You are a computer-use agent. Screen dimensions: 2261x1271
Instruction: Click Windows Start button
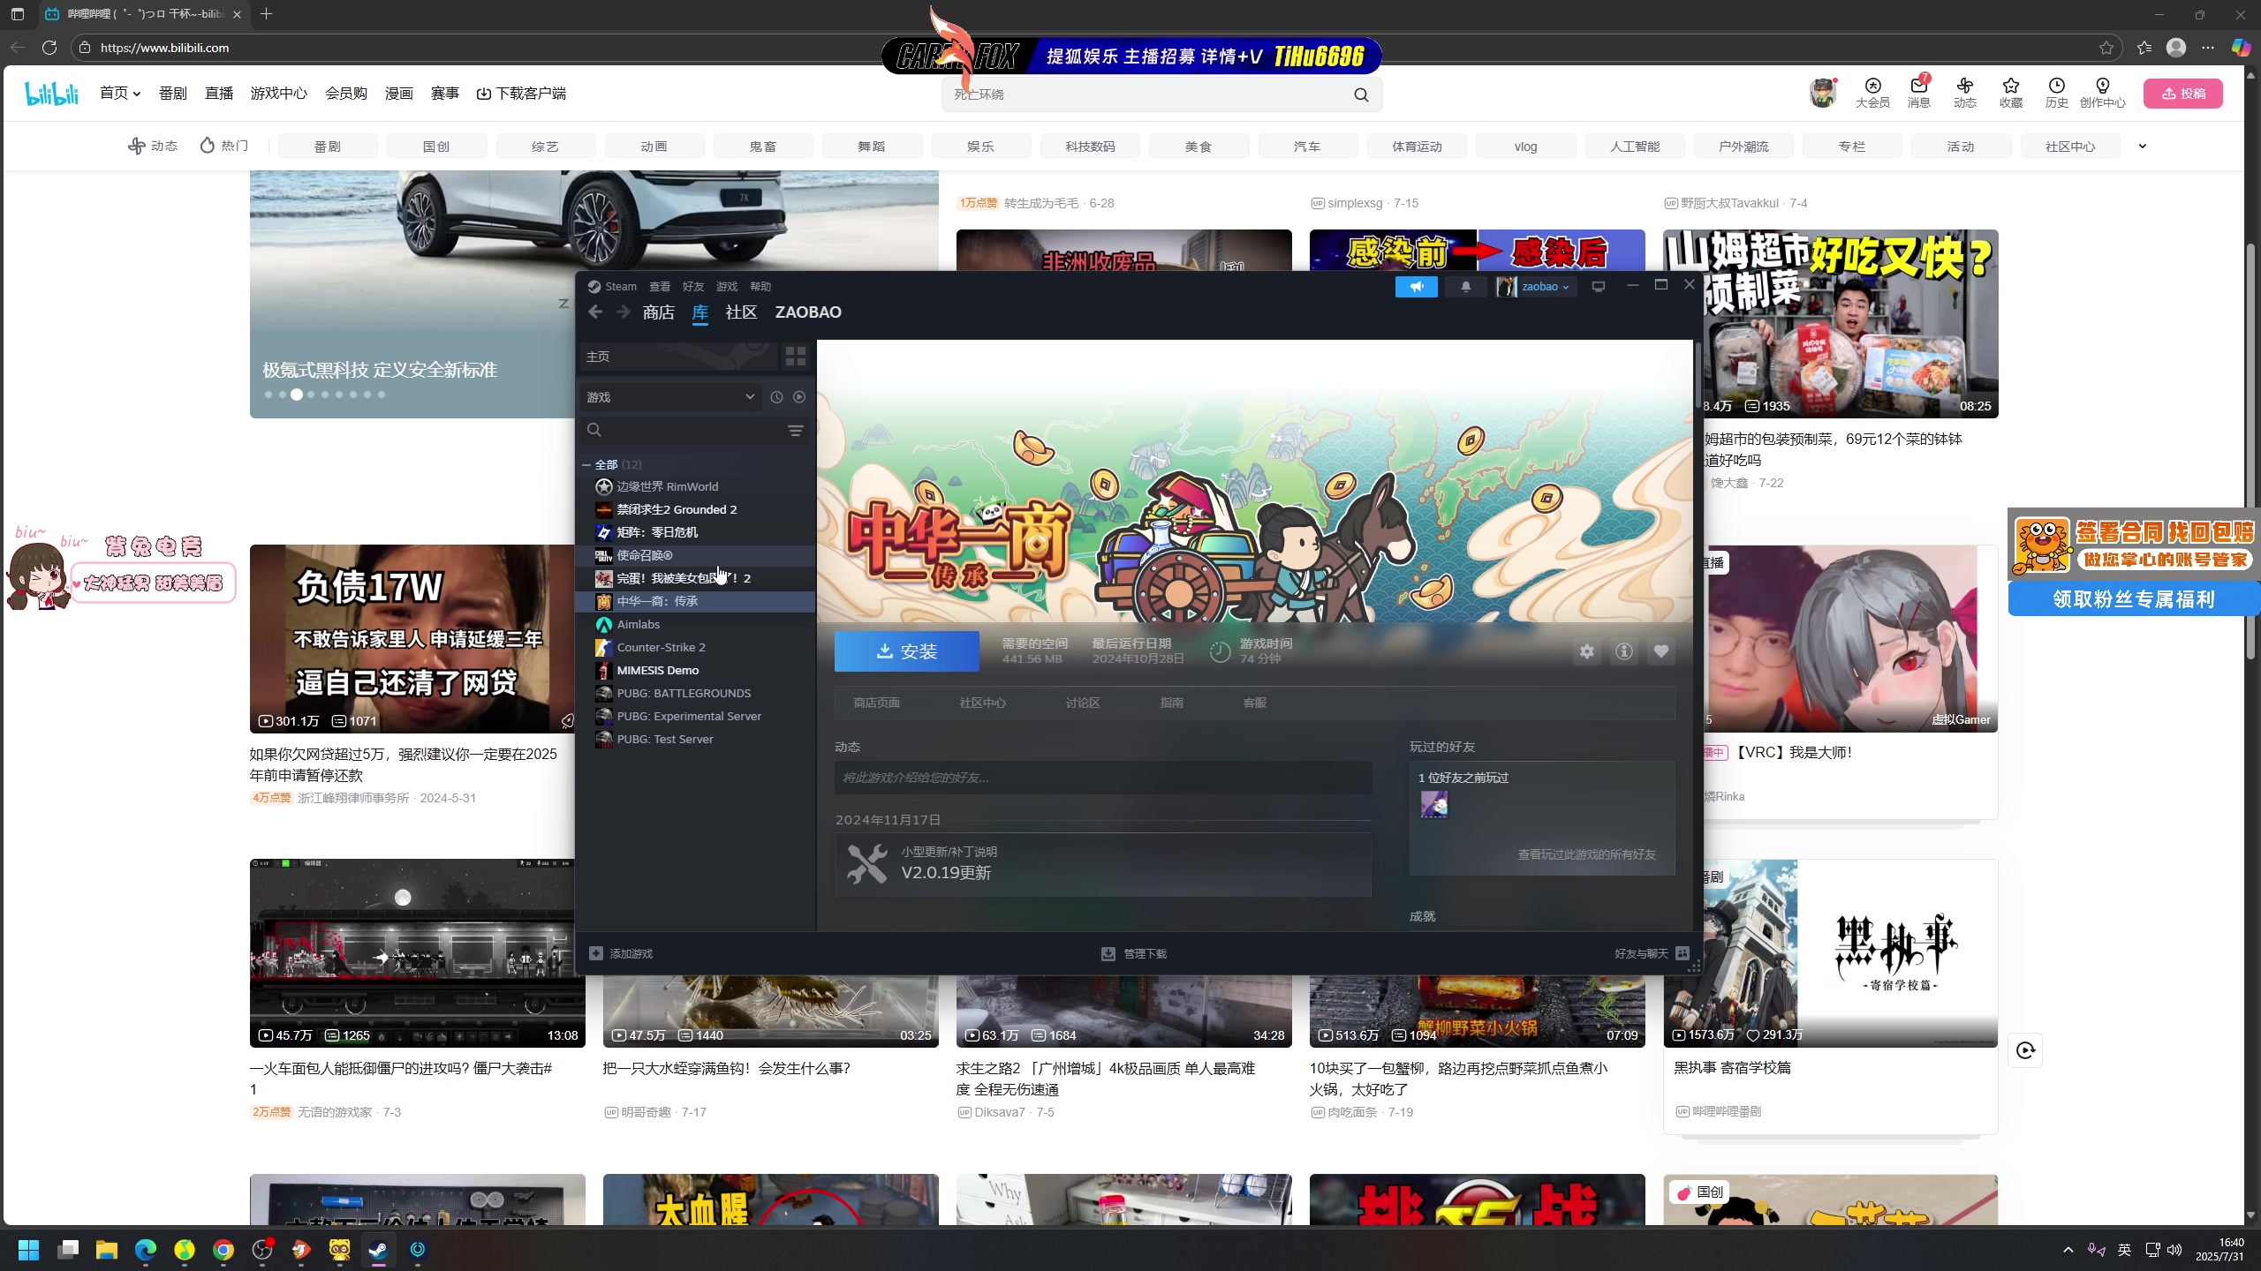pyautogui.click(x=29, y=1250)
